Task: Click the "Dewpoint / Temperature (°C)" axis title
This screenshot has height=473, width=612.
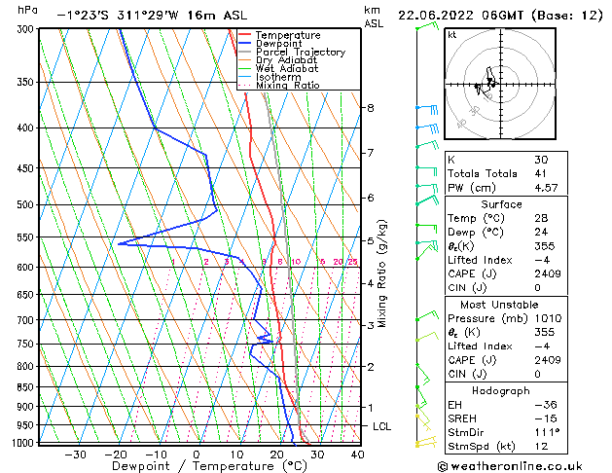Action: [209, 466]
